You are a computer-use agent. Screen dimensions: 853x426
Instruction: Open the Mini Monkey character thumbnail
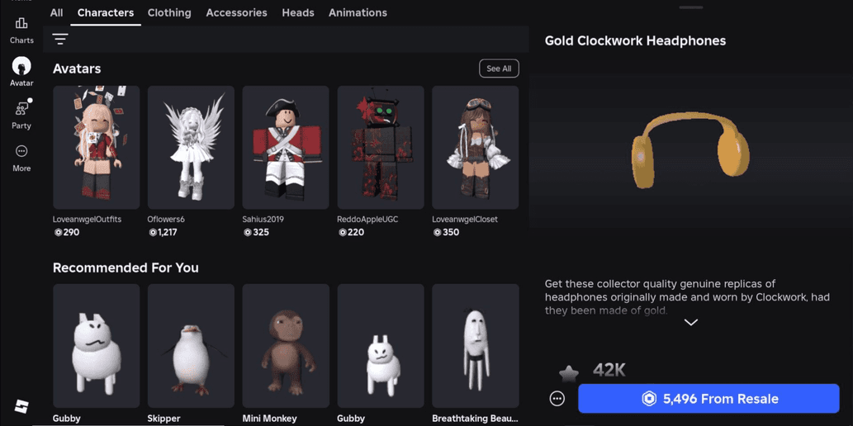(286, 346)
